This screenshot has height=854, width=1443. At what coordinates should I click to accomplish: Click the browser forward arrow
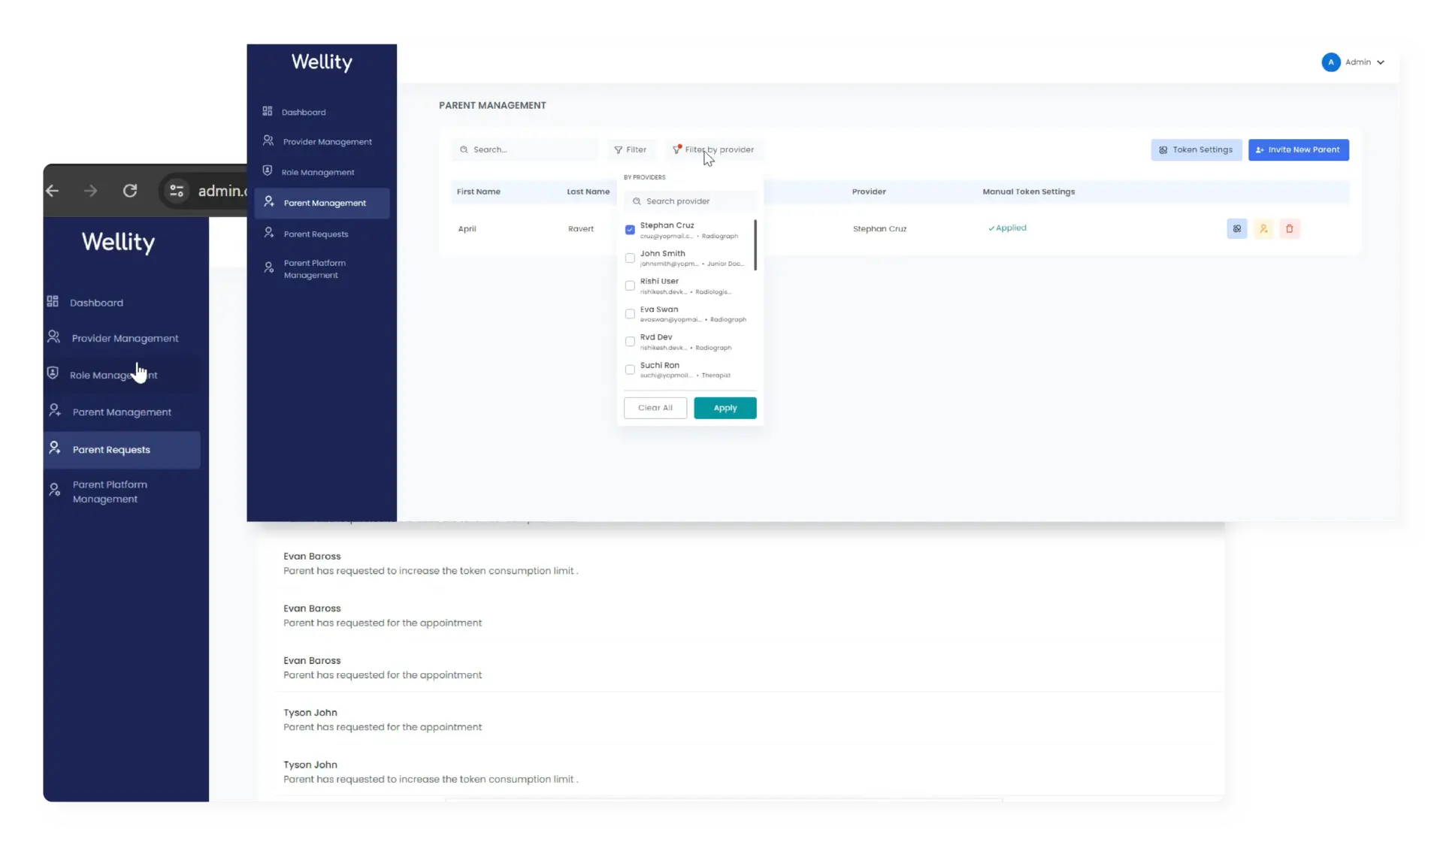click(x=91, y=191)
